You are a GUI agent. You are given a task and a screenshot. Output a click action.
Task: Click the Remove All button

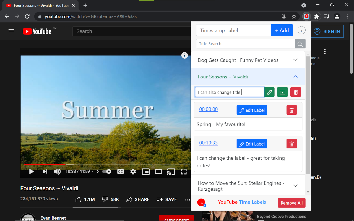coord(292,203)
